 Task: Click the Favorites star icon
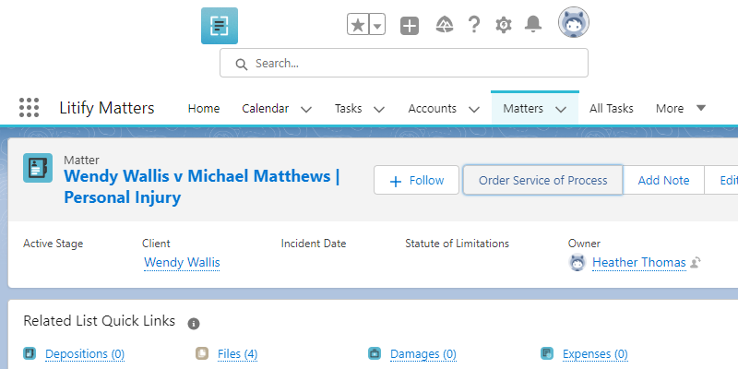(x=358, y=25)
